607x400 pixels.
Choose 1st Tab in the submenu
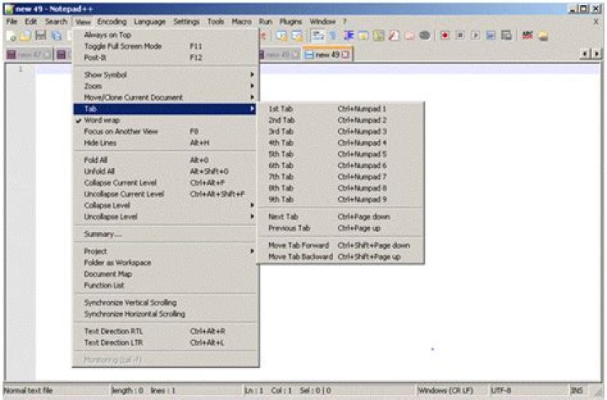pos(341,109)
